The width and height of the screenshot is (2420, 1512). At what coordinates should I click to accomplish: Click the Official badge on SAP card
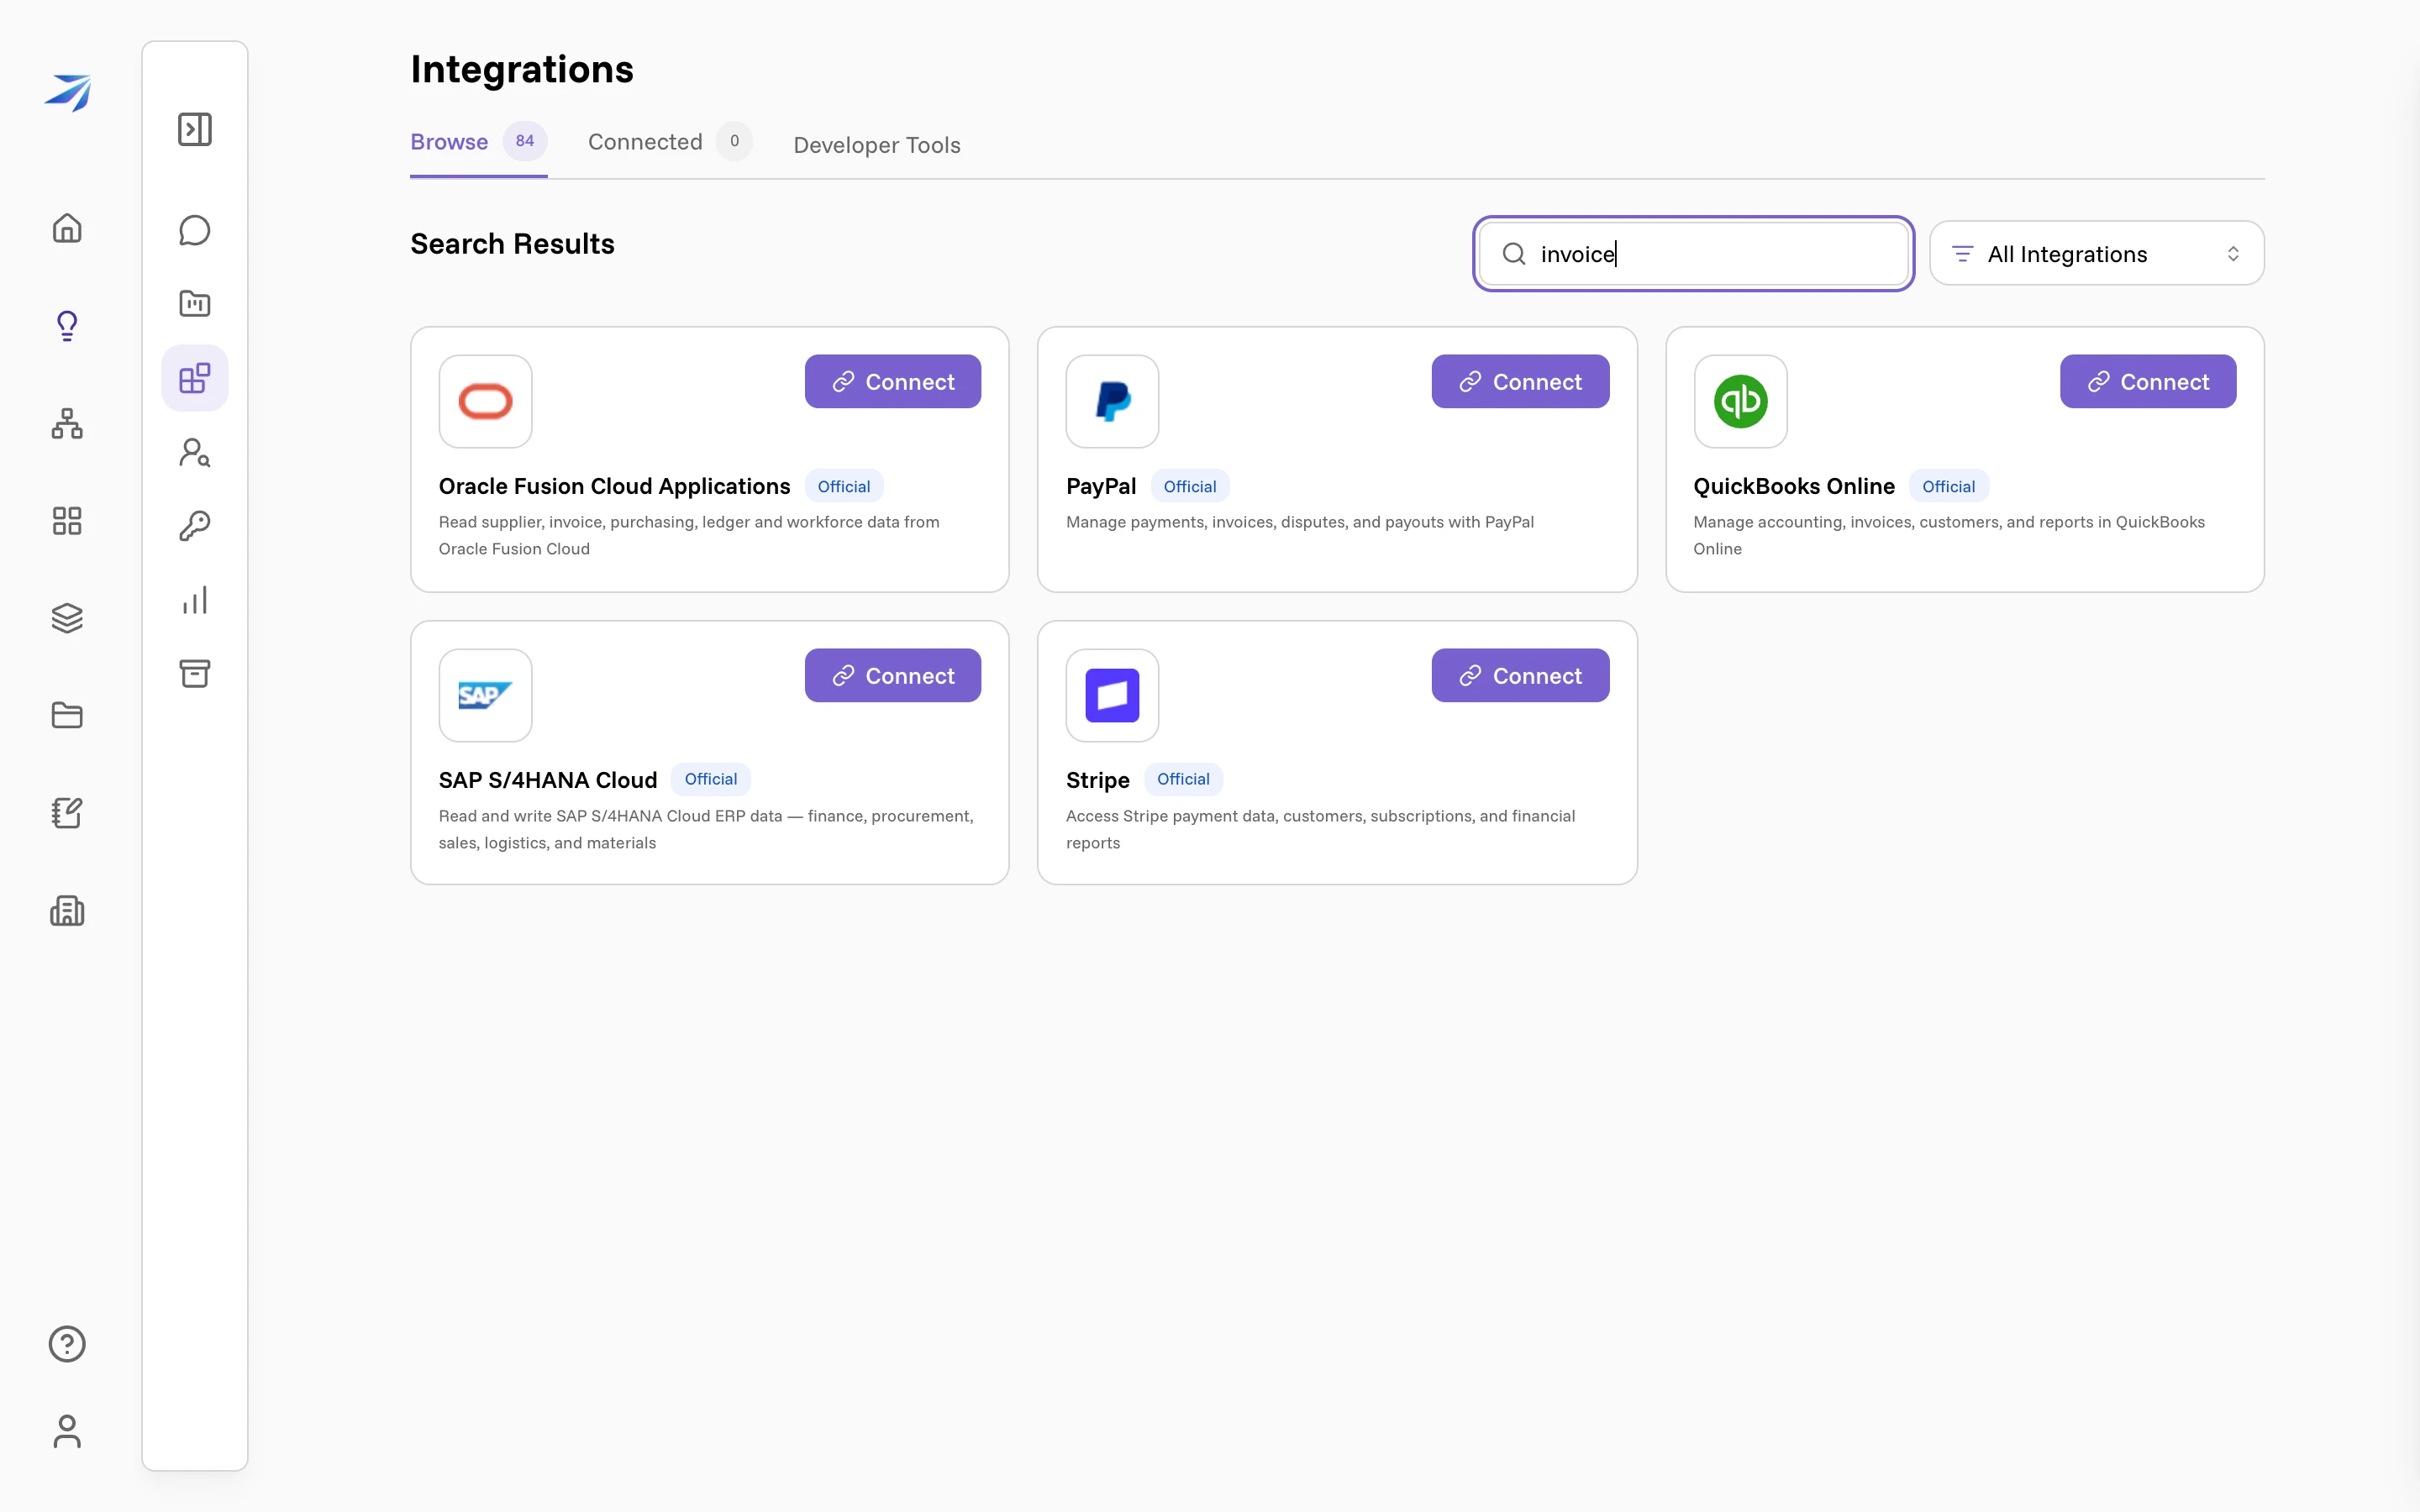pyautogui.click(x=711, y=779)
